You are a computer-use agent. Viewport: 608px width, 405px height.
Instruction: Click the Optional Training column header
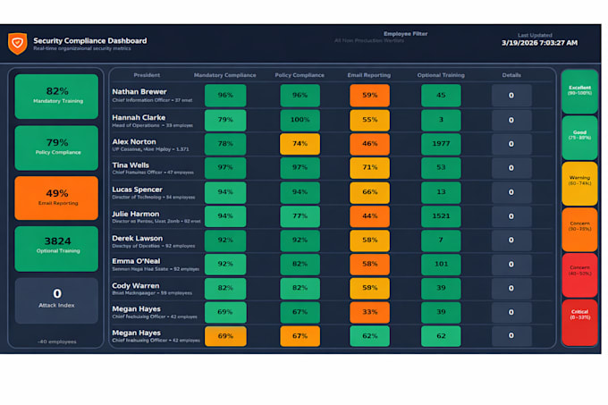coord(441,75)
